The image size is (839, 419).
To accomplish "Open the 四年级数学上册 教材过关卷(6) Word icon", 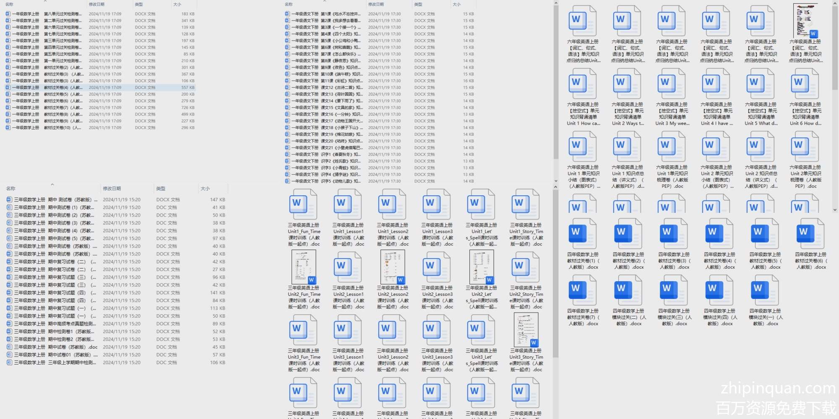I will coord(810,233).
